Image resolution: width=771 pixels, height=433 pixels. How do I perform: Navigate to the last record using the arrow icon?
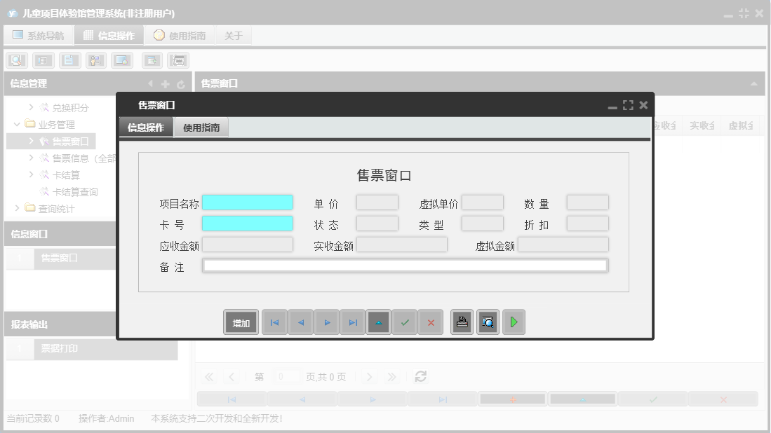tap(353, 322)
